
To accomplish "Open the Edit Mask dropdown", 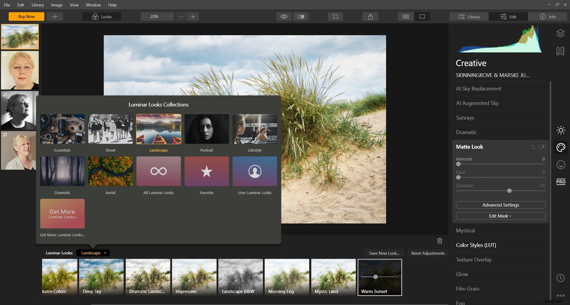I will click(500, 216).
